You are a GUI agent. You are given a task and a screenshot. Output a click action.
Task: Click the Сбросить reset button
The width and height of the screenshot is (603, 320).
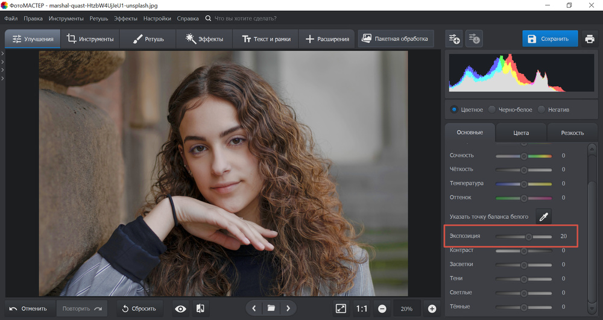pos(139,309)
